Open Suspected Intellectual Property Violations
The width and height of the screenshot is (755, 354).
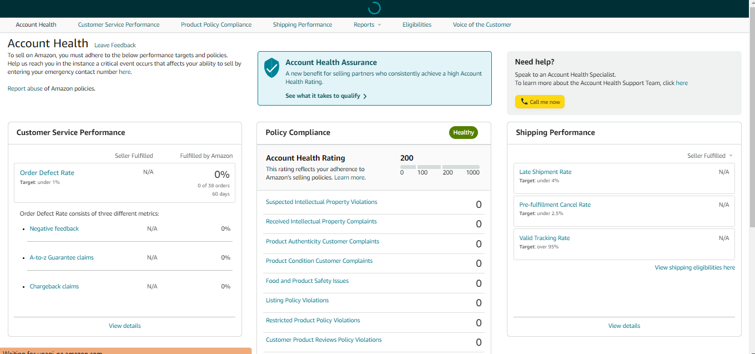coord(321,202)
